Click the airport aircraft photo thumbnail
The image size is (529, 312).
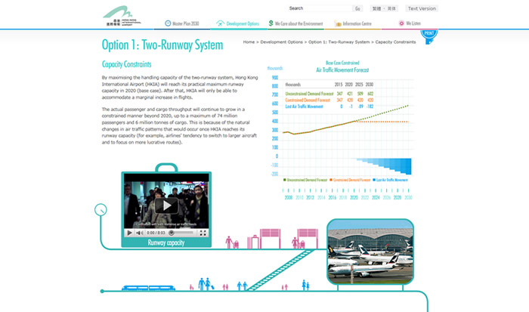(369, 249)
